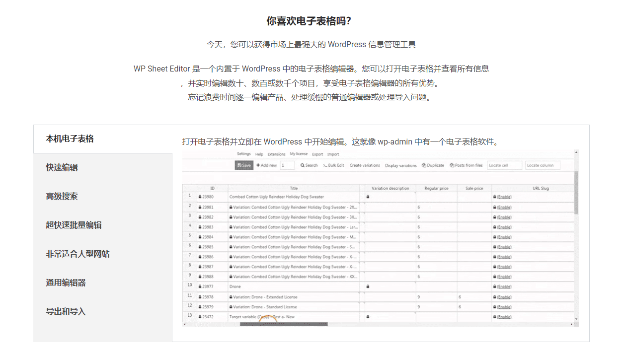Open the Settings menu in the spreadsheet
624x355 pixels.
[244, 154]
